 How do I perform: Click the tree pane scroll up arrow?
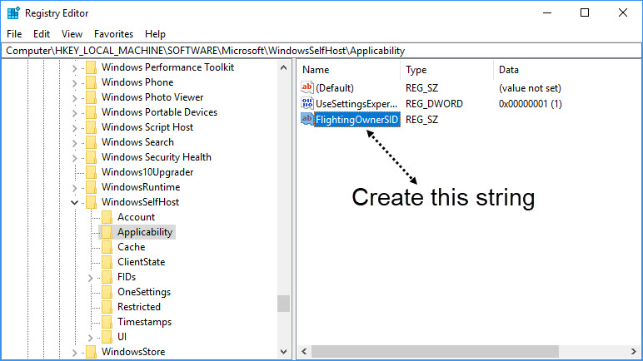(283, 67)
